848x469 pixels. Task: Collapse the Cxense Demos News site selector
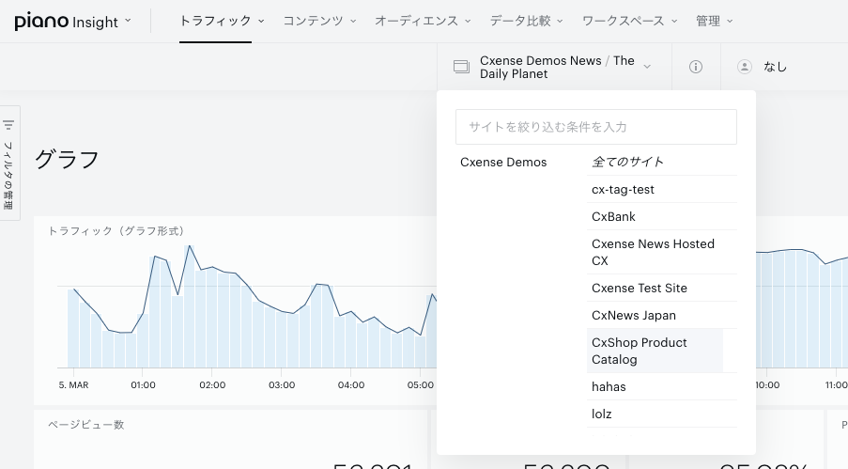point(647,67)
